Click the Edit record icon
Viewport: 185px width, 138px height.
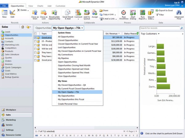point(12,13)
